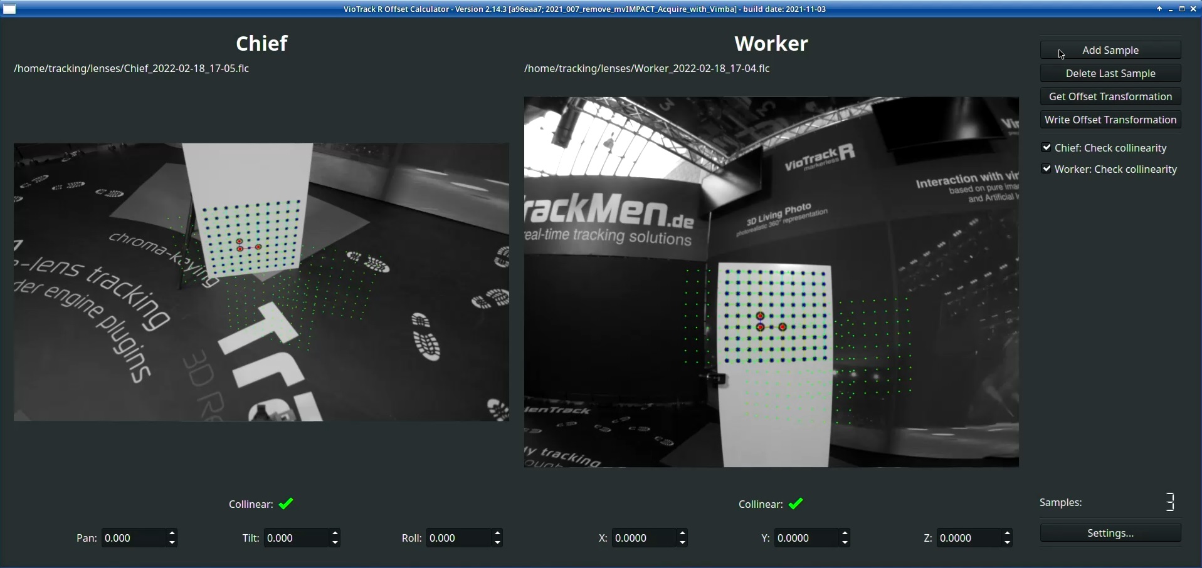The width and height of the screenshot is (1202, 568).
Task: Click Delete Last Sample
Action: [1110, 73]
